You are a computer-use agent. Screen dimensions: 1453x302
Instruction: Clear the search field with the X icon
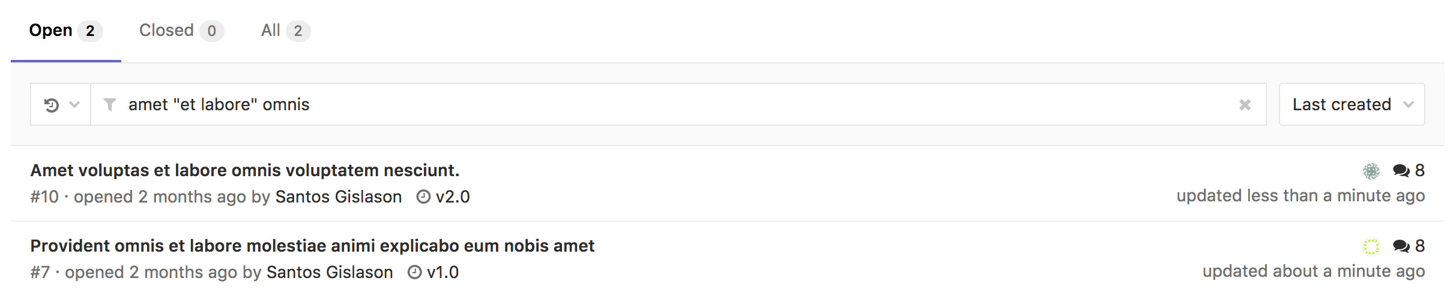pos(1245,105)
